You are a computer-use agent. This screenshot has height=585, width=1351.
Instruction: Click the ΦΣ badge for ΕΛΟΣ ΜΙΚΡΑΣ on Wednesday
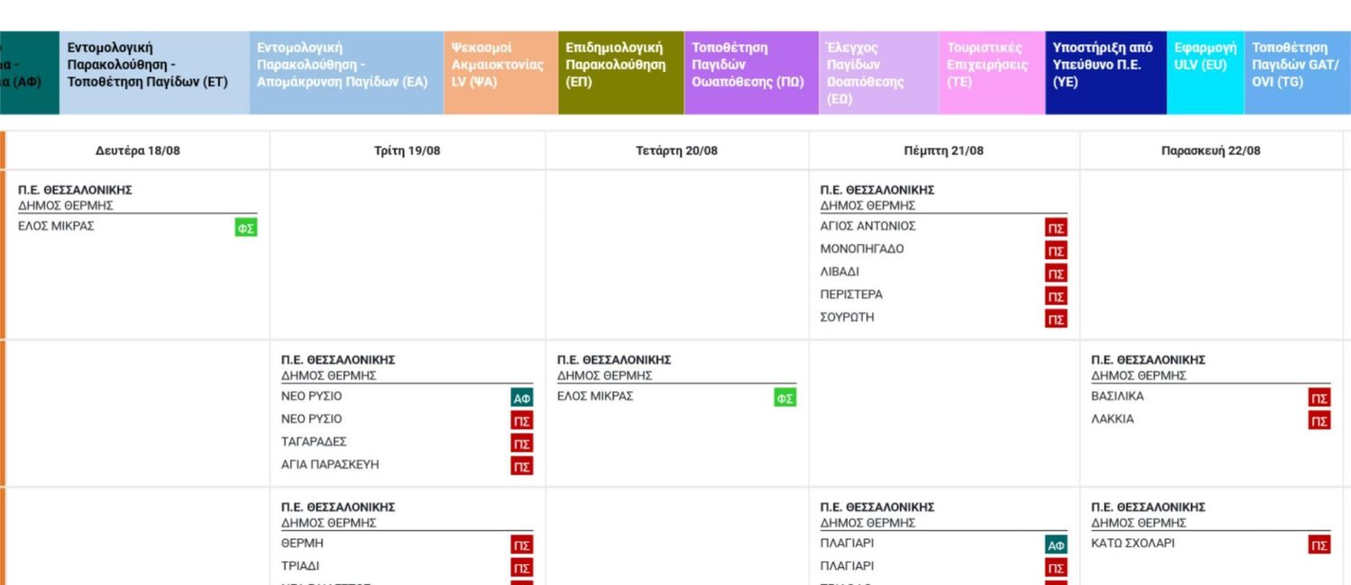coord(784,398)
